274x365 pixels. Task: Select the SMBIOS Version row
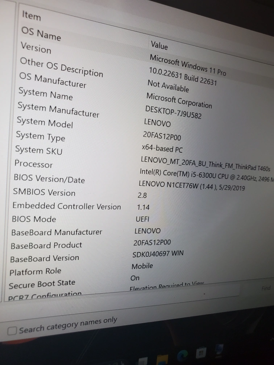click(x=44, y=192)
